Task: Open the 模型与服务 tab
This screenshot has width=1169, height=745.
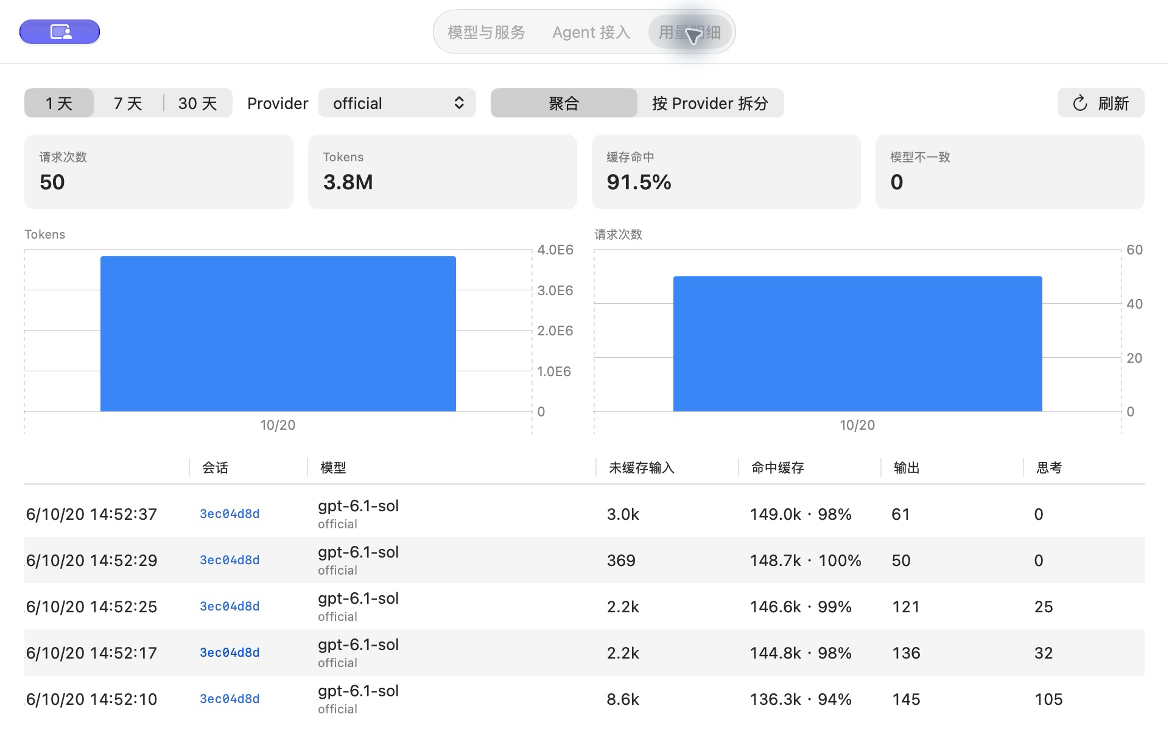Action: pyautogui.click(x=486, y=32)
